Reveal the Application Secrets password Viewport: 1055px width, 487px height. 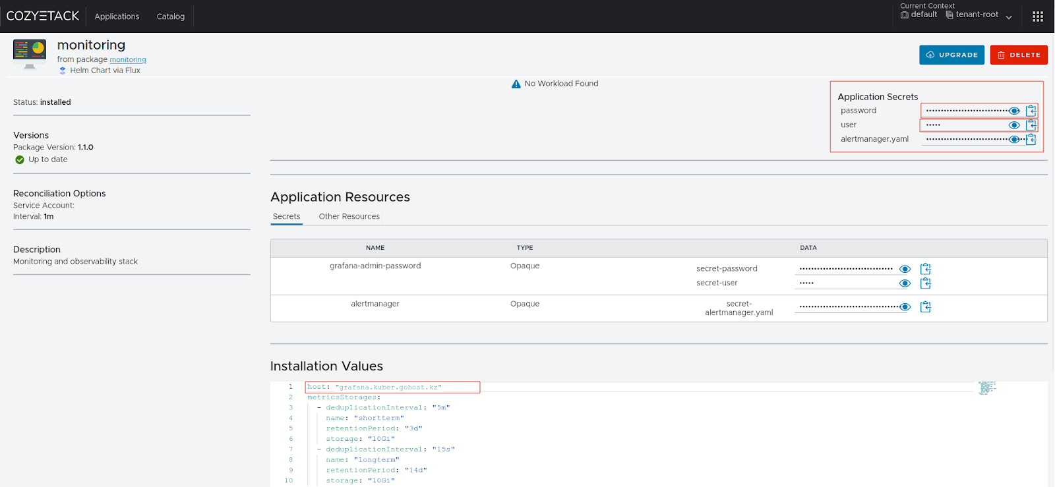[1014, 111]
